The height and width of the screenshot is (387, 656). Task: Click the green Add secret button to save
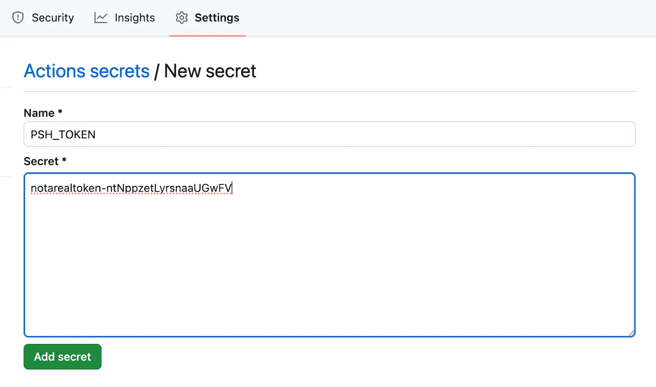[x=62, y=357]
